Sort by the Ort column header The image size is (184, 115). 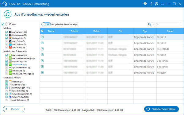coord(121,31)
